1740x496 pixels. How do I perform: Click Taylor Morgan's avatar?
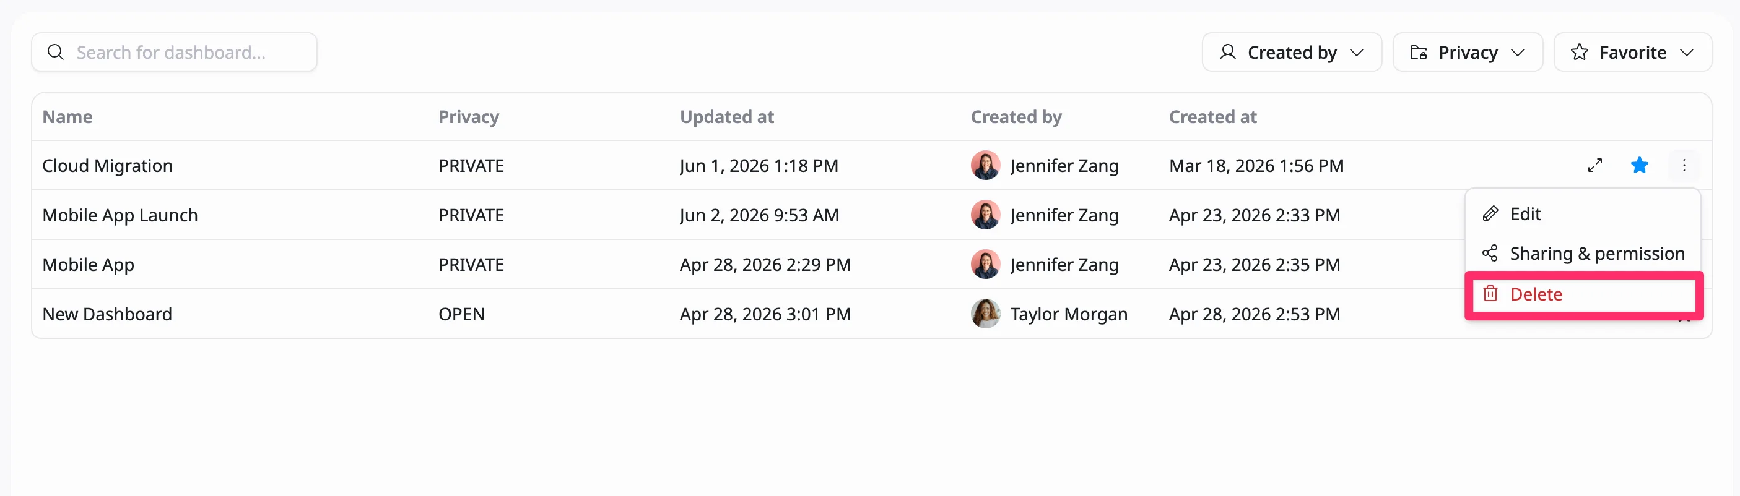pos(986,314)
